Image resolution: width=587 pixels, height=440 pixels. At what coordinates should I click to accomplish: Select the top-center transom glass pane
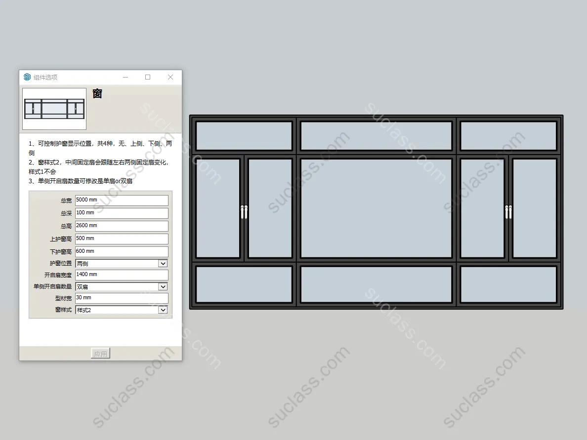pyautogui.click(x=376, y=136)
